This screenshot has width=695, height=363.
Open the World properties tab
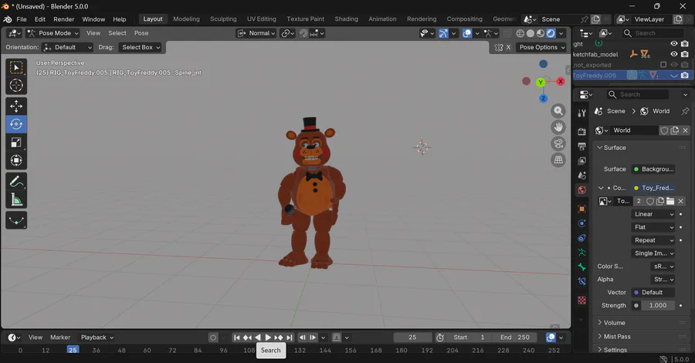pos(582,190)
